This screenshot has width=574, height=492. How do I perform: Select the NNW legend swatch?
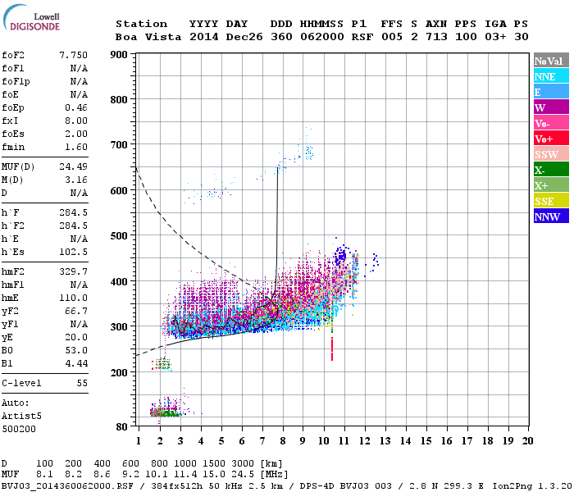click(x=551, y=216)
